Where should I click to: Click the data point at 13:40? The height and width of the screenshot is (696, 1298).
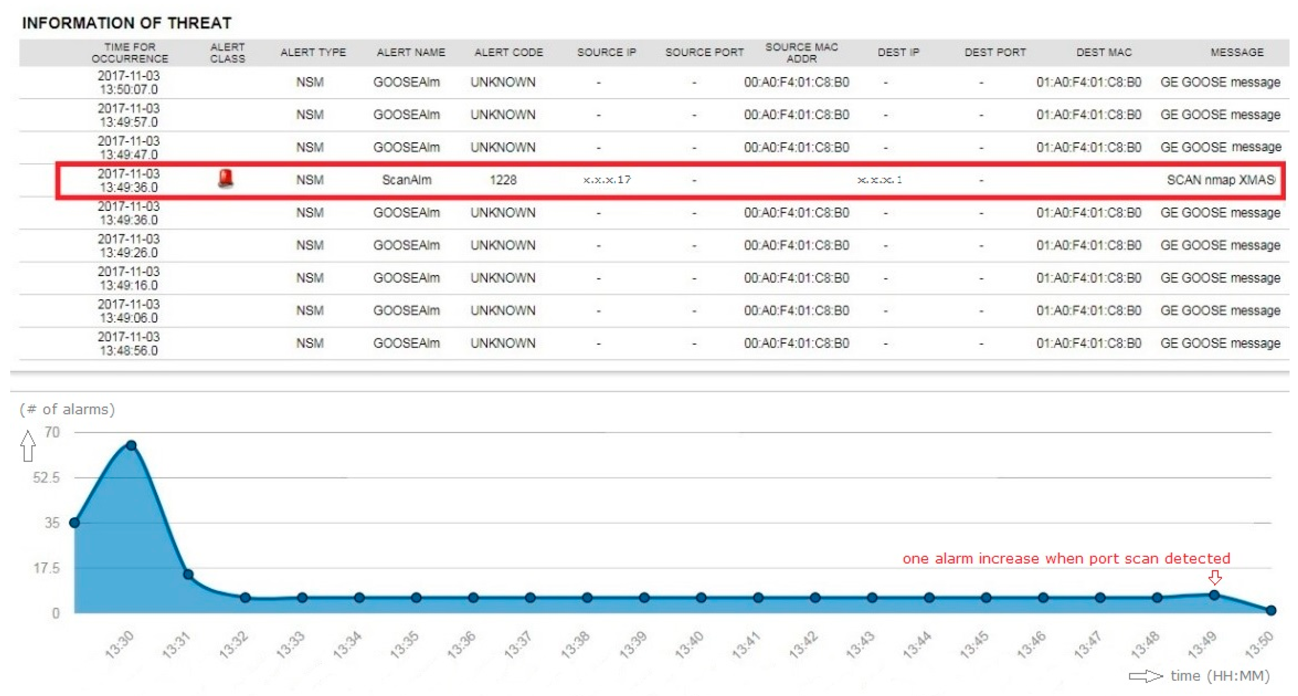[x=701, y=598]
